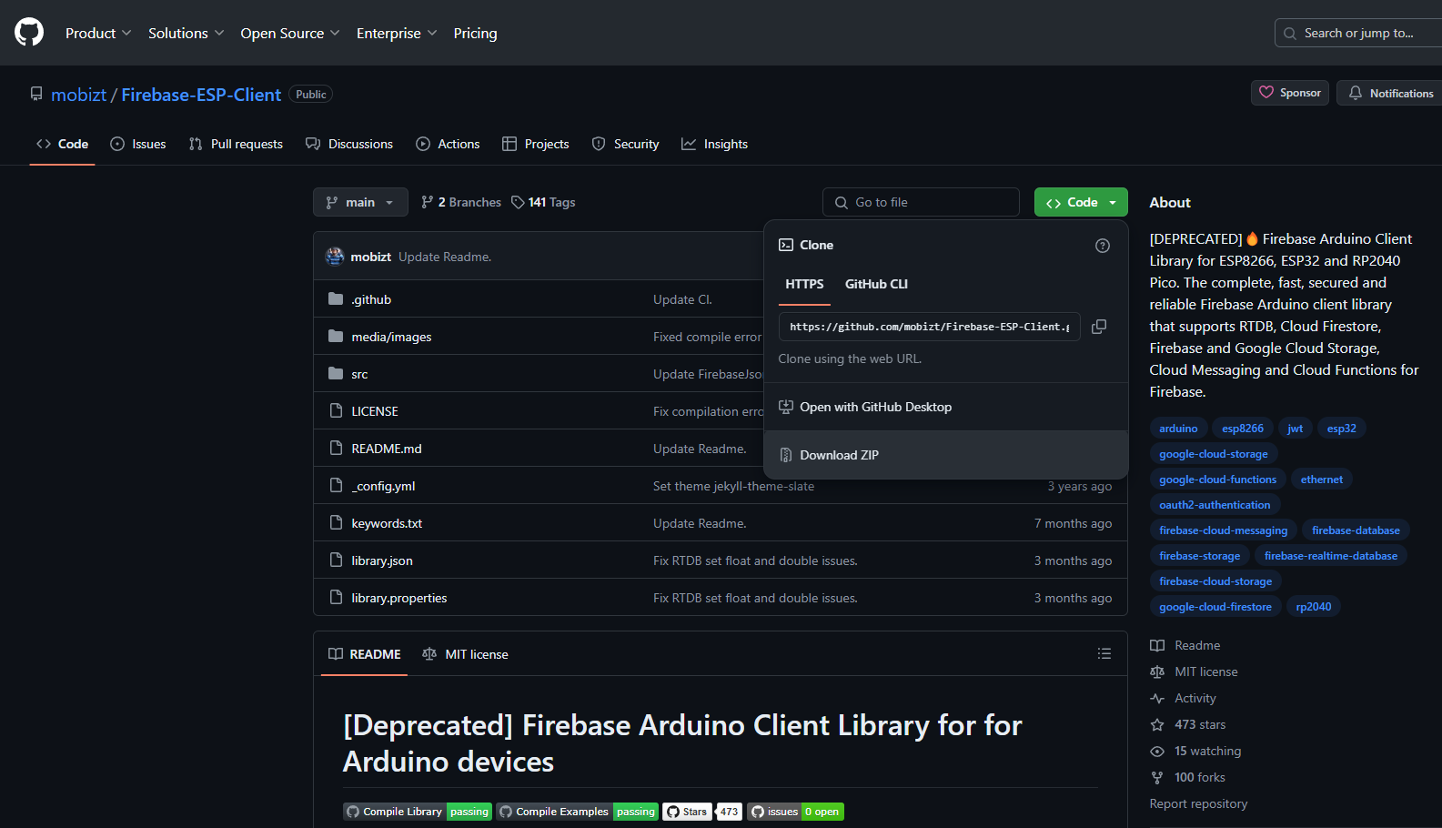Click the clone help question mark icon

pos(1103,246)
